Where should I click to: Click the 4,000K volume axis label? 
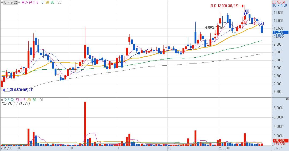[x=279, y=126]
